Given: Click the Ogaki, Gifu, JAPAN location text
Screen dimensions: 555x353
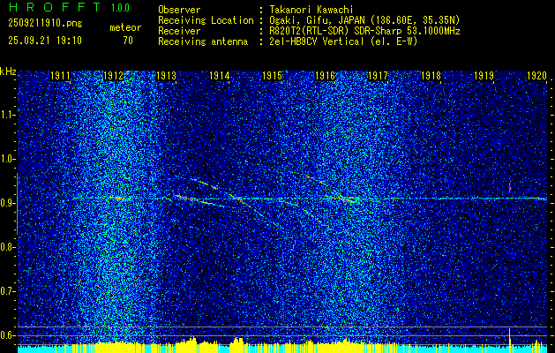Looking at the screenshot, I should coord(364,20).
